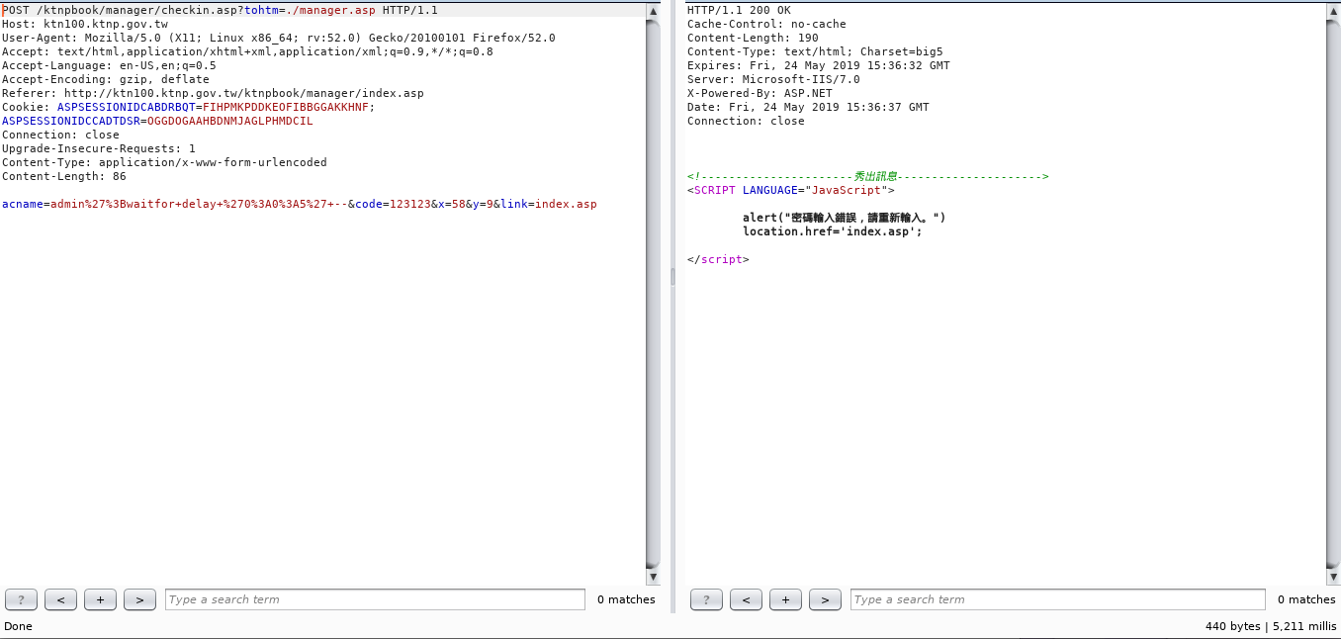Click 'HTTP/1.1 200 OK' status line
1341x639 pixels.
[x=739, y=10]
